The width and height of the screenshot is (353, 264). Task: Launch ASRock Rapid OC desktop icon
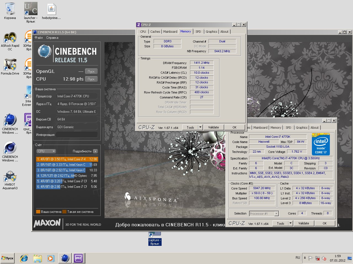[10, 41]
